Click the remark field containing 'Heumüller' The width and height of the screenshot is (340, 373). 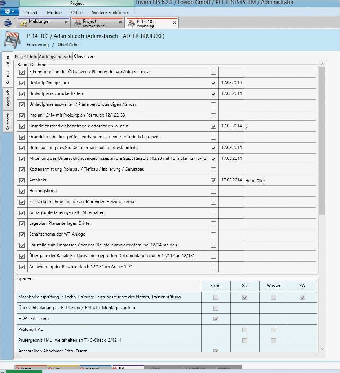[x=280, y=181]
